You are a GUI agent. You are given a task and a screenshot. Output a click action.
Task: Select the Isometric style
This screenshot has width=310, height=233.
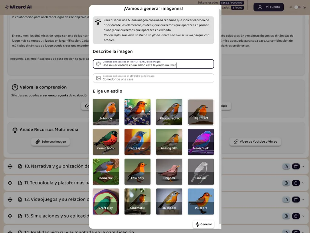(106, 172)
